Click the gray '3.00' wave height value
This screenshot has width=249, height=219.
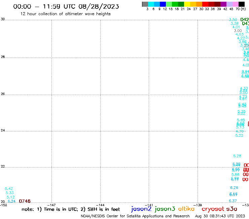238,31
